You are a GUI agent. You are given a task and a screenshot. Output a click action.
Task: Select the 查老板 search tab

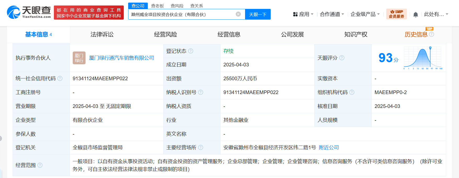[157, 6]
